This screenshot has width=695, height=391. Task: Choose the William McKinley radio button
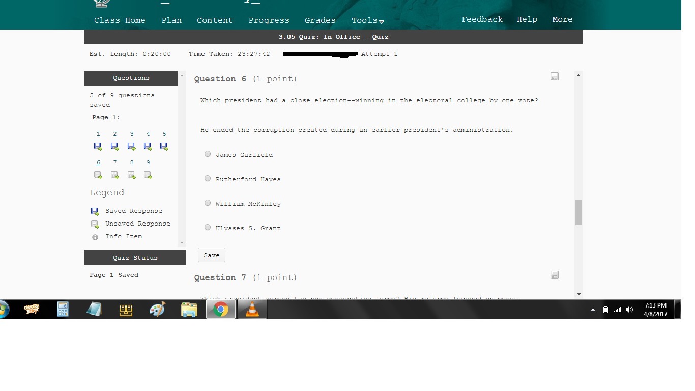pos(208,203)
